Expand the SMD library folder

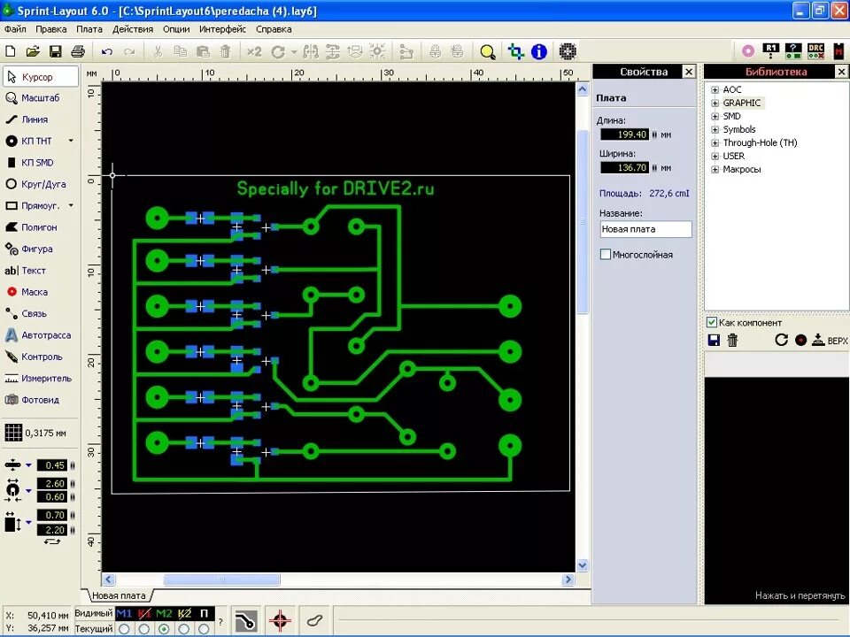tap(715, 117)
